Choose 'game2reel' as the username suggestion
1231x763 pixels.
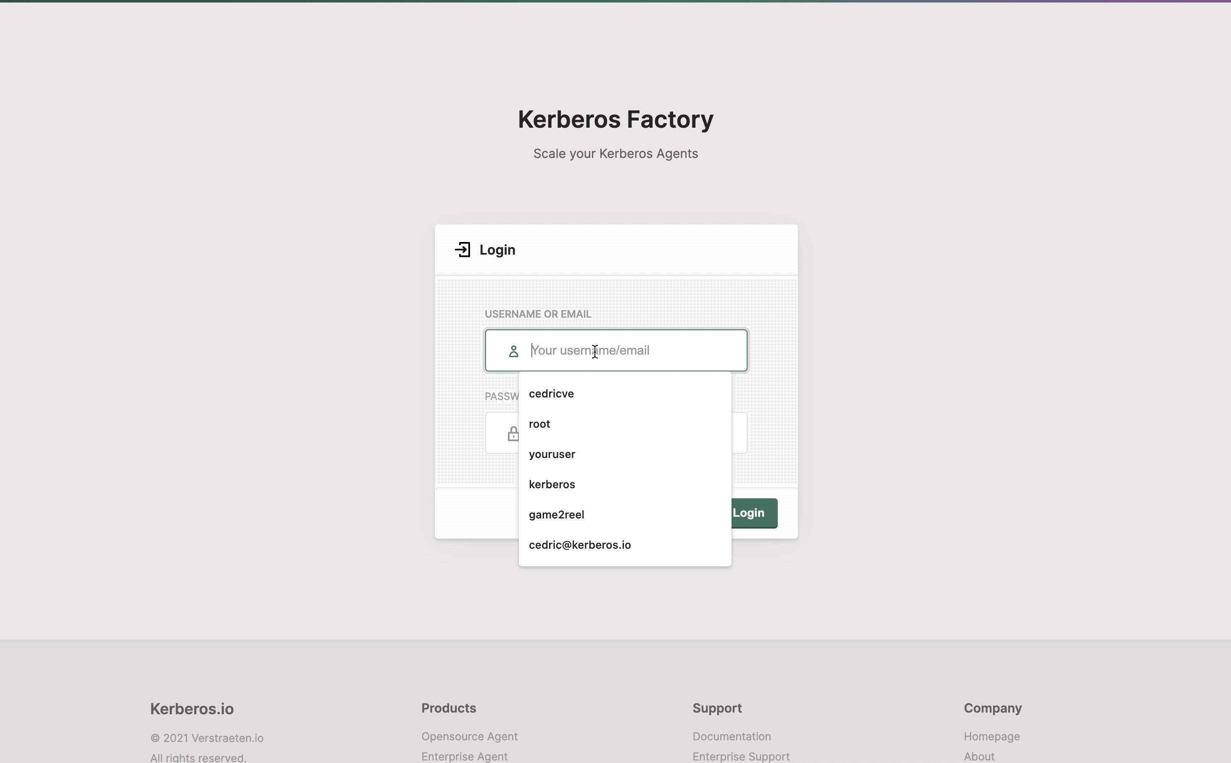(557, 515)
